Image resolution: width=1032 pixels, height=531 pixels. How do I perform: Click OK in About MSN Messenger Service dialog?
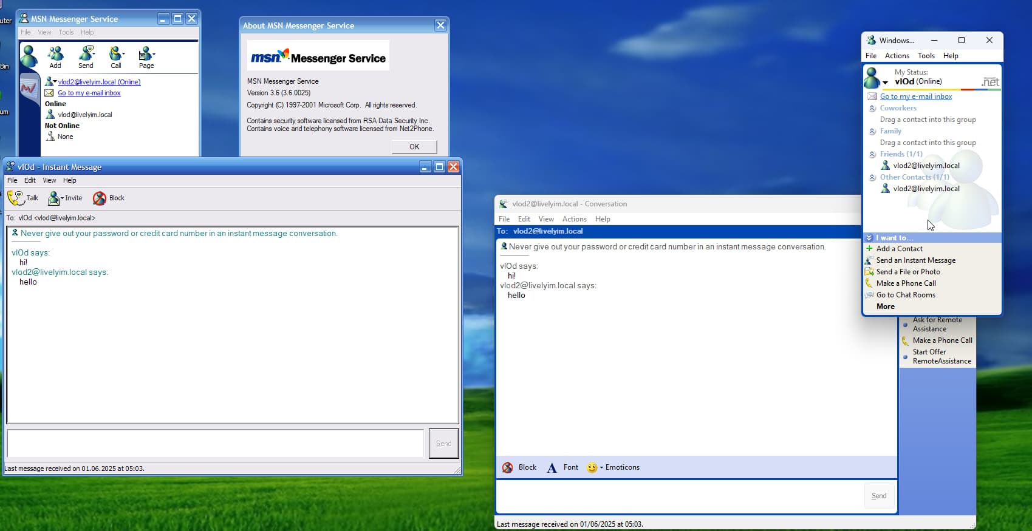coord(414,147)
